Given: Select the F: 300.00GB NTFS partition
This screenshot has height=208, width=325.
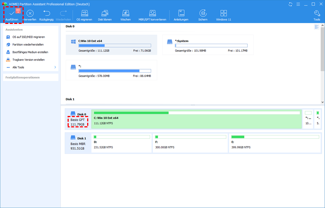Looking at the screenshot, I should point(190,143).
